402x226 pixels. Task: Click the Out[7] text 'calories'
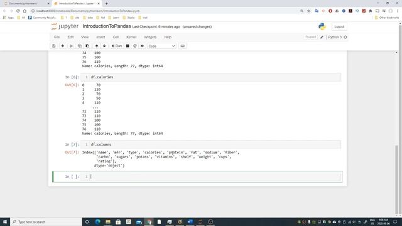(153, 153)
